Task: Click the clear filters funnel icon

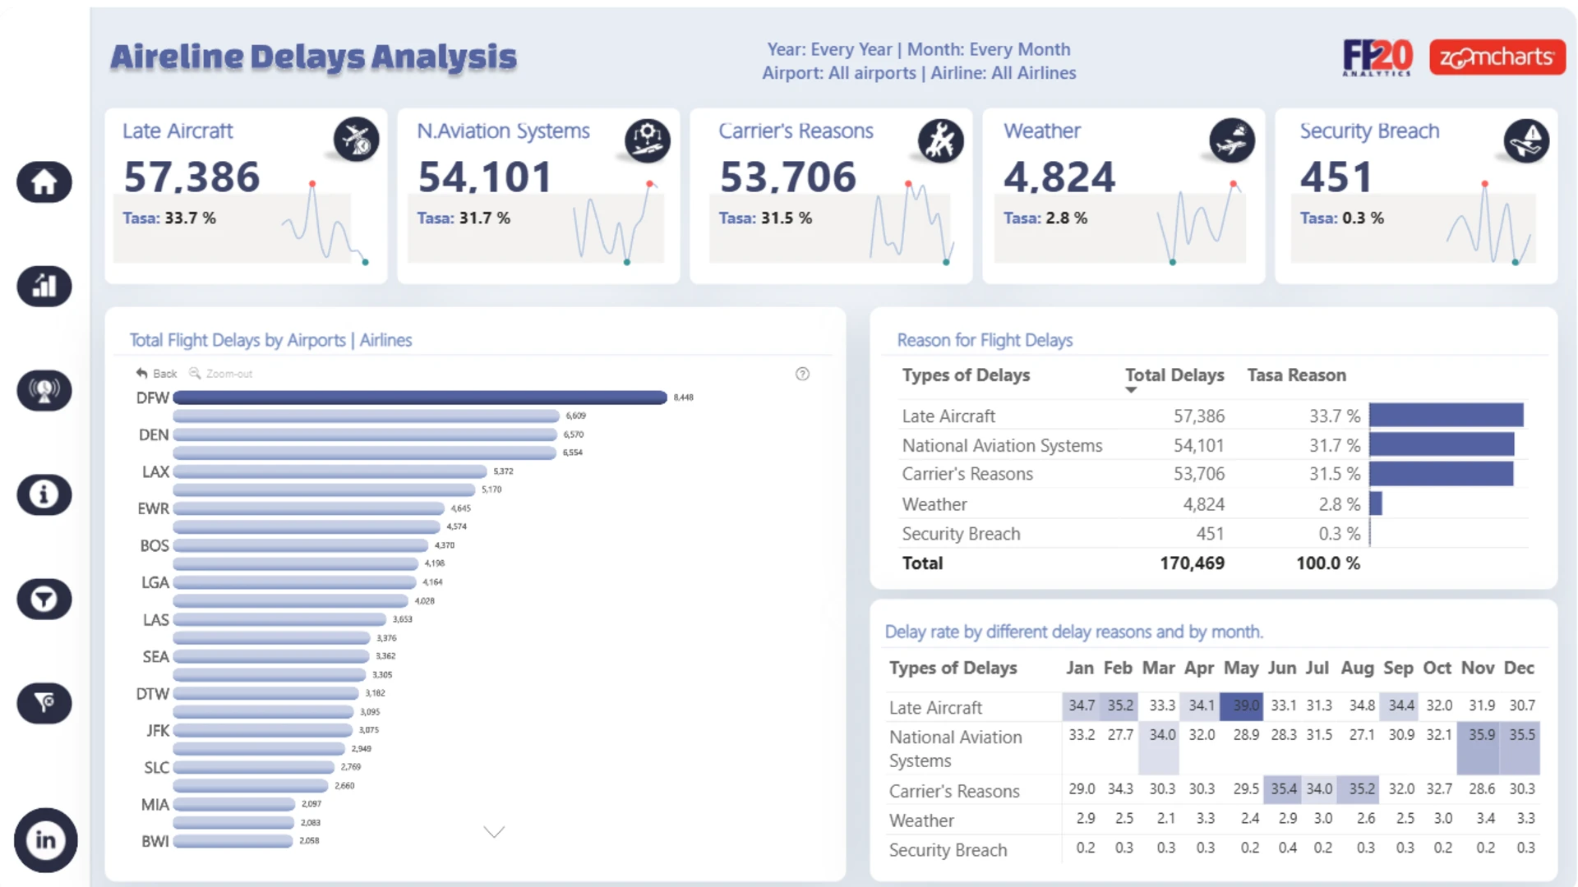Action: [44, 703]
